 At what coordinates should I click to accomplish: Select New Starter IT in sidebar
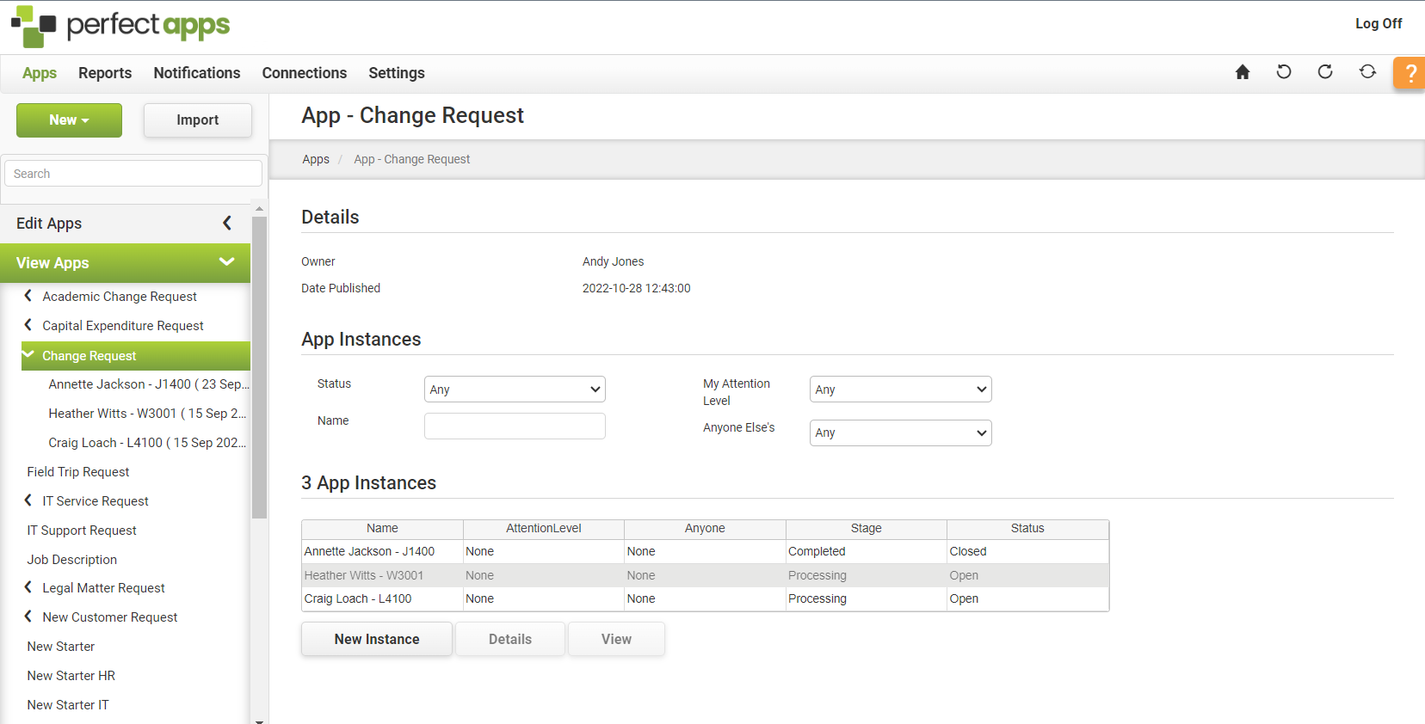point(68,705)
